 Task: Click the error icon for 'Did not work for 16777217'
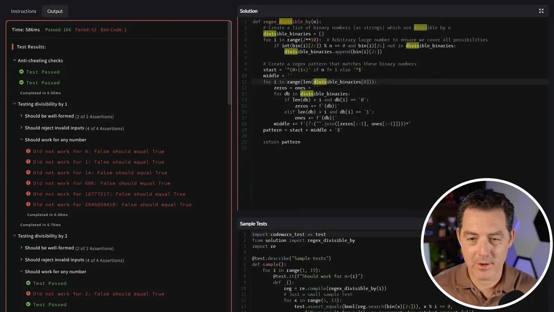coord(28,193)
